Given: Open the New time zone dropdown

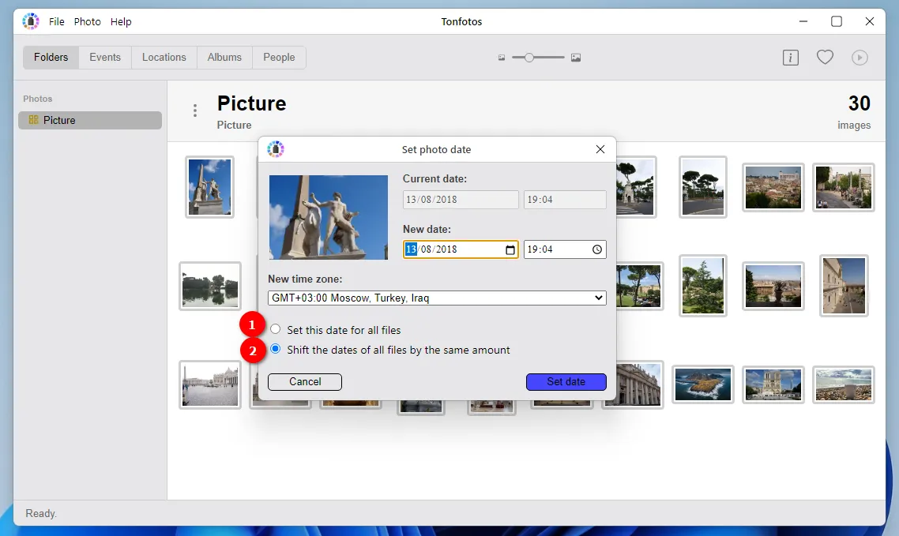Looking at the screenshot, I should tap(437, 298).
